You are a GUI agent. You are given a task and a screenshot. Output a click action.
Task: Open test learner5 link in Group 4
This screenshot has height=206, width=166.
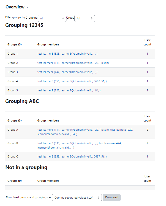(x=72, y=81)
